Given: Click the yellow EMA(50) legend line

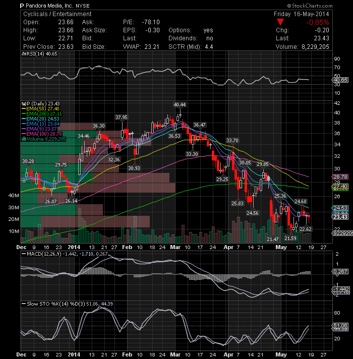Looking at the screenshot, I should 24,109.
